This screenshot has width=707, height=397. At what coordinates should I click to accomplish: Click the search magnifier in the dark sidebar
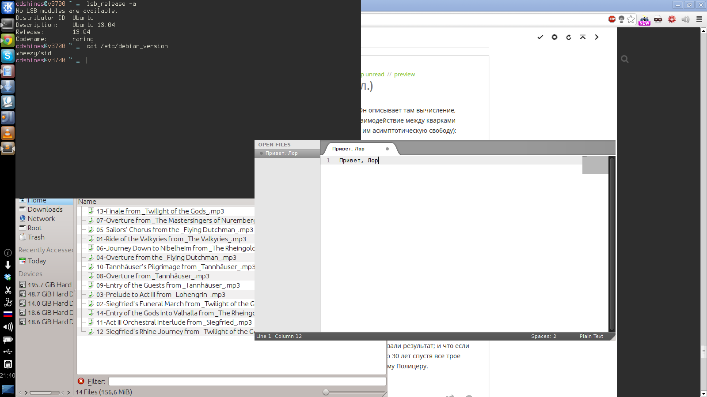click(x=624, y=59)
